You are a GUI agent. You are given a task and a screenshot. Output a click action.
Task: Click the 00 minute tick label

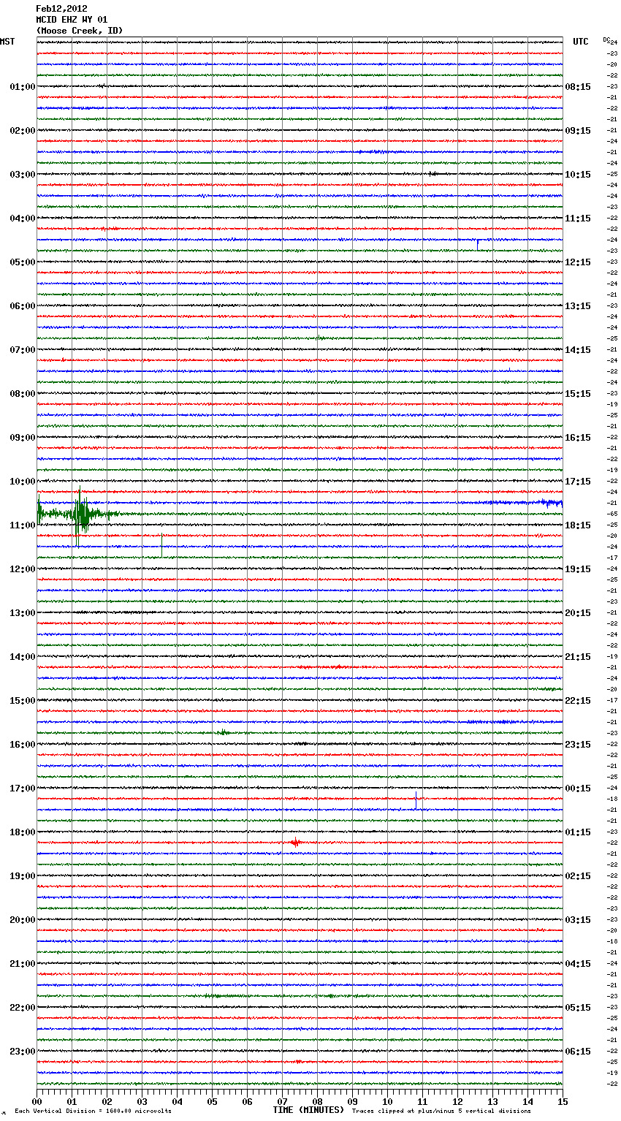[37, 1101]
